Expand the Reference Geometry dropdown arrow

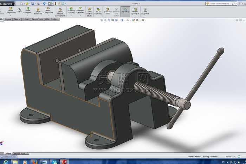click(80, 16)
